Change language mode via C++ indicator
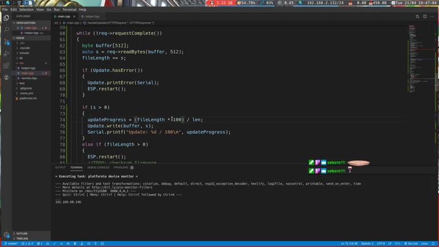Image resolution: width=439 pixels, height=247 pixels. coord(398,244)
